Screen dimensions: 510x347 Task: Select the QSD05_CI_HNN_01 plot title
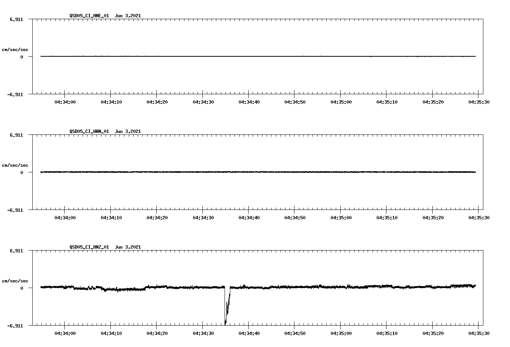pos(105,131)
